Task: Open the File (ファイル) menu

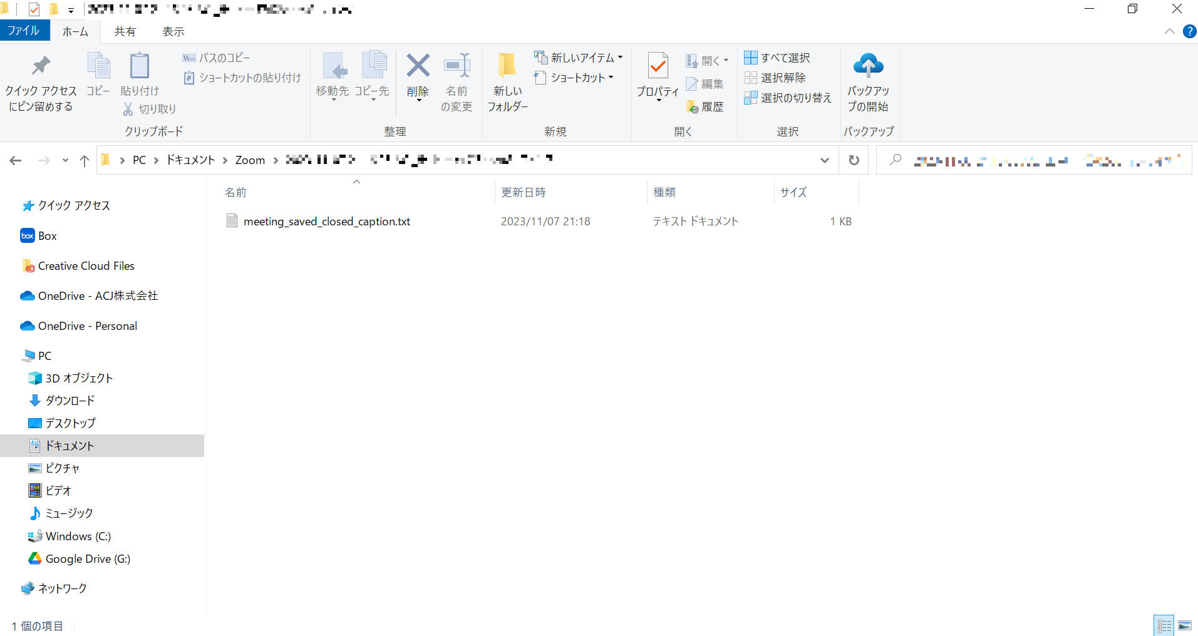Action: [24, 31]
